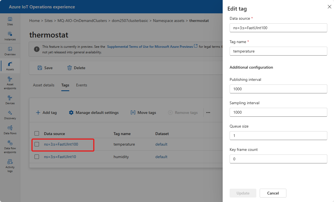Screen dimensions: 334x202
Task: Open Data flows in the sidebar
Action: 10,130
